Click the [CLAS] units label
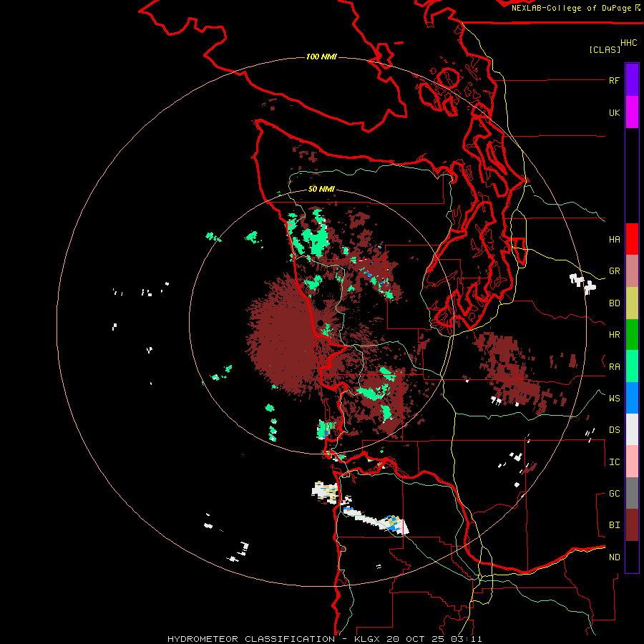The height and width of the screenshot is (644, 644). (x=604, y=49)
